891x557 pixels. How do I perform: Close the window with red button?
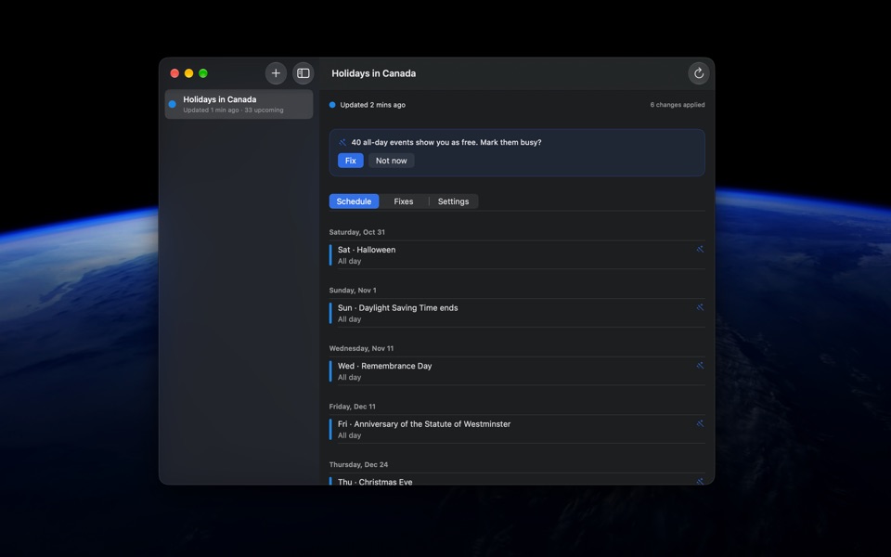pyautogui.click(x=175, y=73)
